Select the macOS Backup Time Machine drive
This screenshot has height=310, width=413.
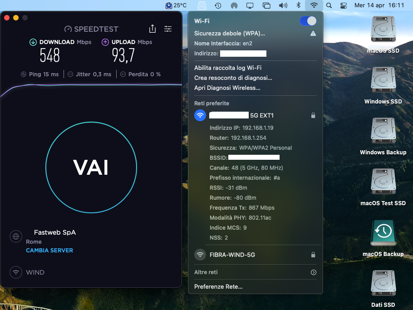click(383, 238)
